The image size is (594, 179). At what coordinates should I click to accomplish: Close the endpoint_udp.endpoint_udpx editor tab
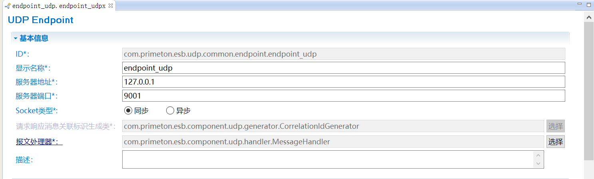[111, 6]
